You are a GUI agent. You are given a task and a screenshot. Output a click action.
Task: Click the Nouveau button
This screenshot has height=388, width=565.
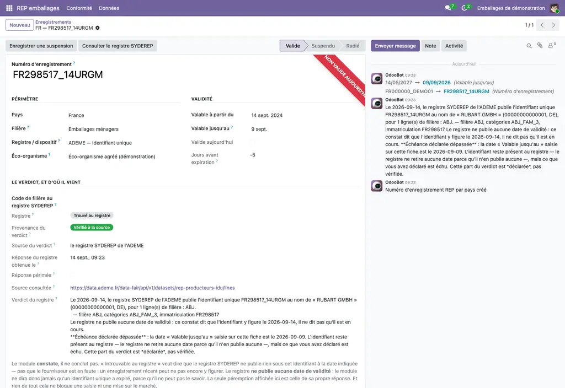point(20,25)
